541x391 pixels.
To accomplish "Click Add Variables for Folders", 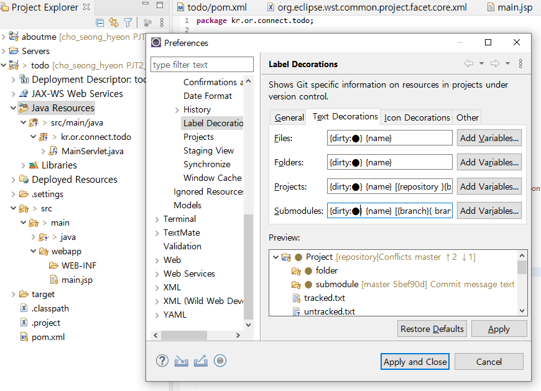I will coord(489,162).
